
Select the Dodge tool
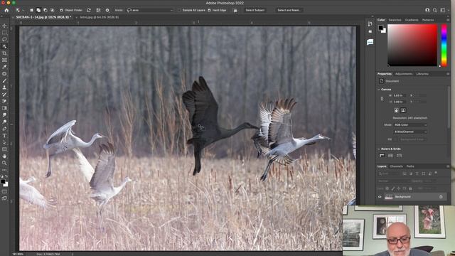[4, 122]
